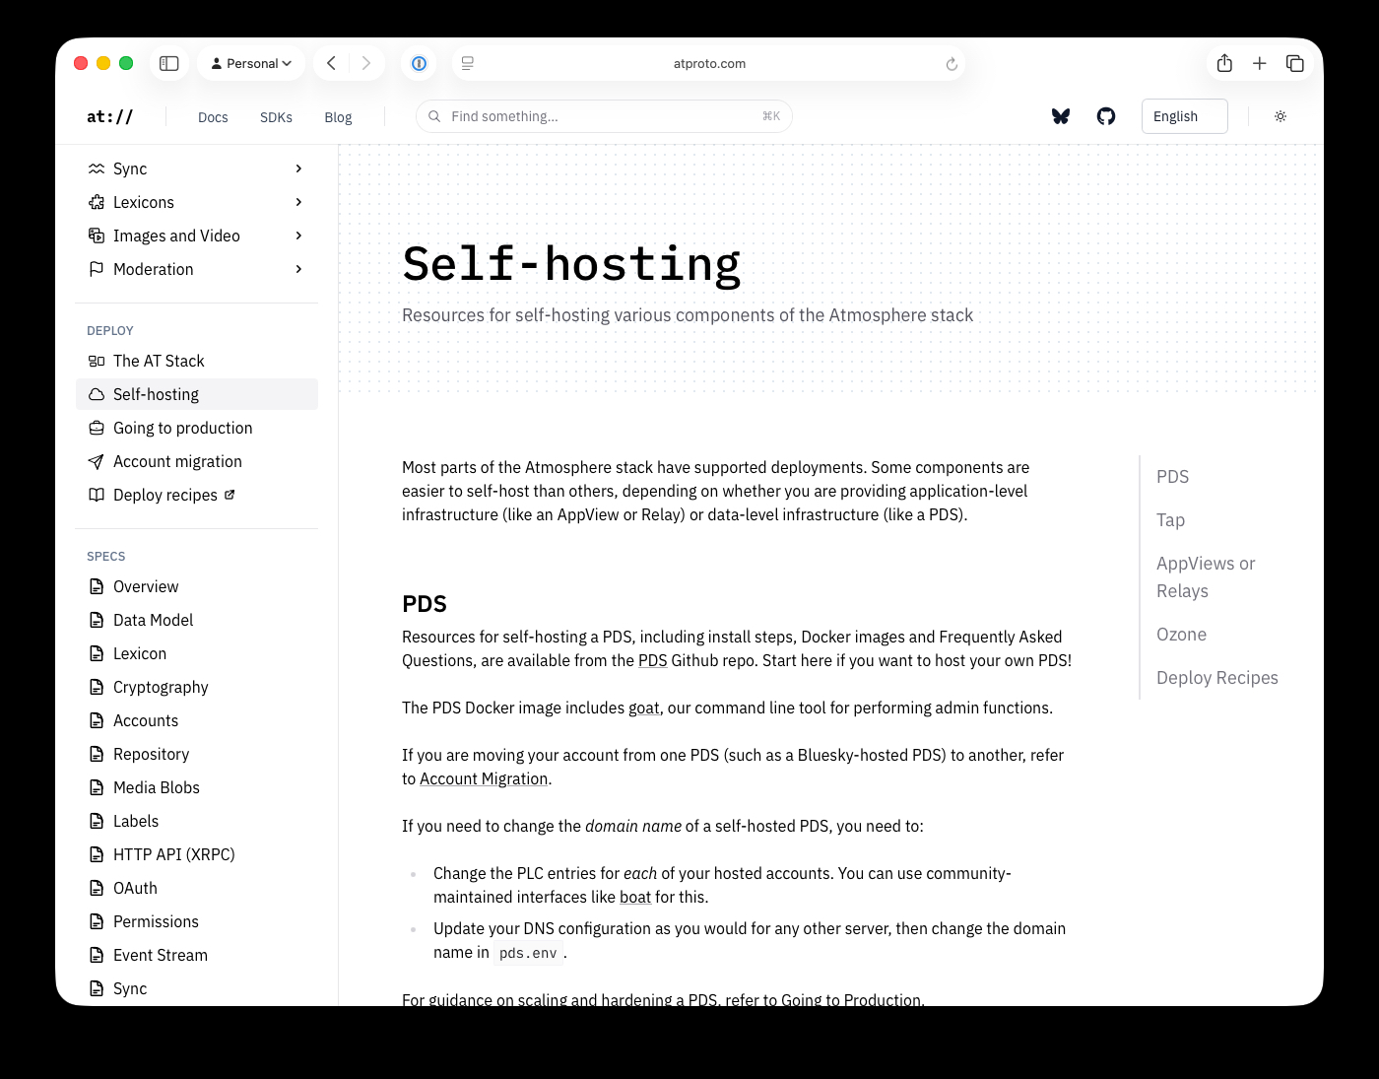Open the GitHub icon link
Screen dimensions: 1379x1079
[1106, 116]
